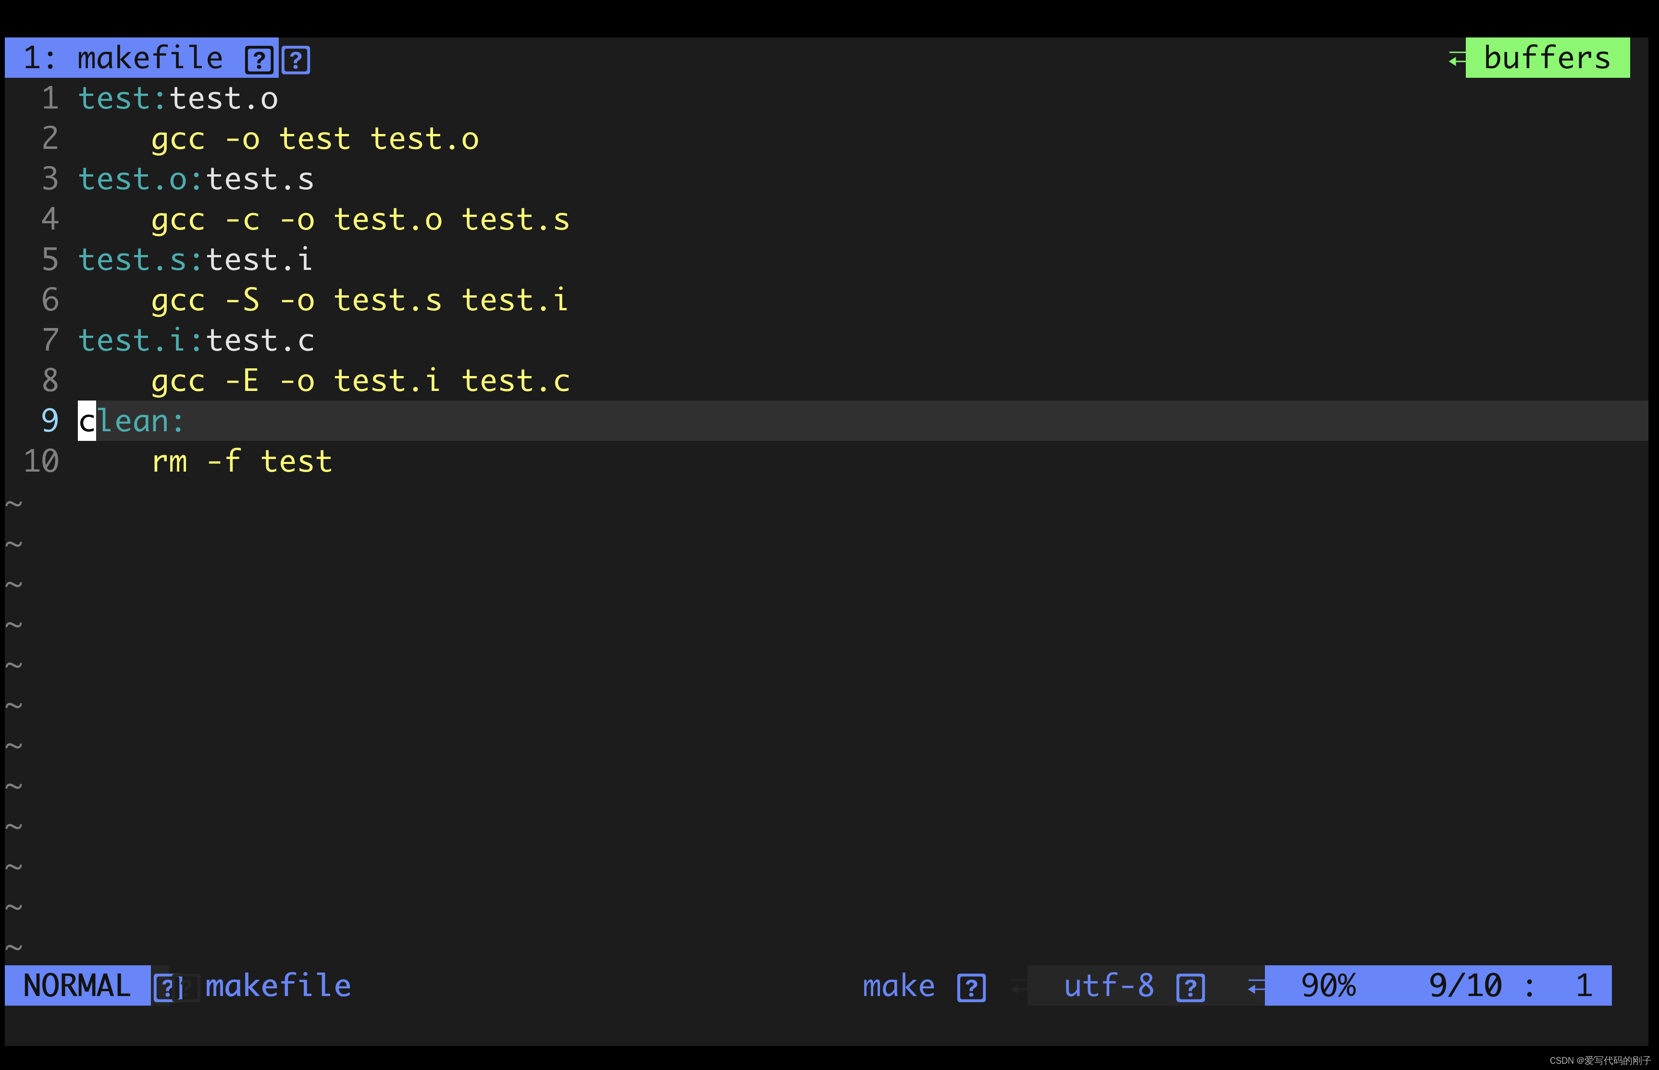Click the glyph icon beside 'utf-8'

click(1190, 987)
